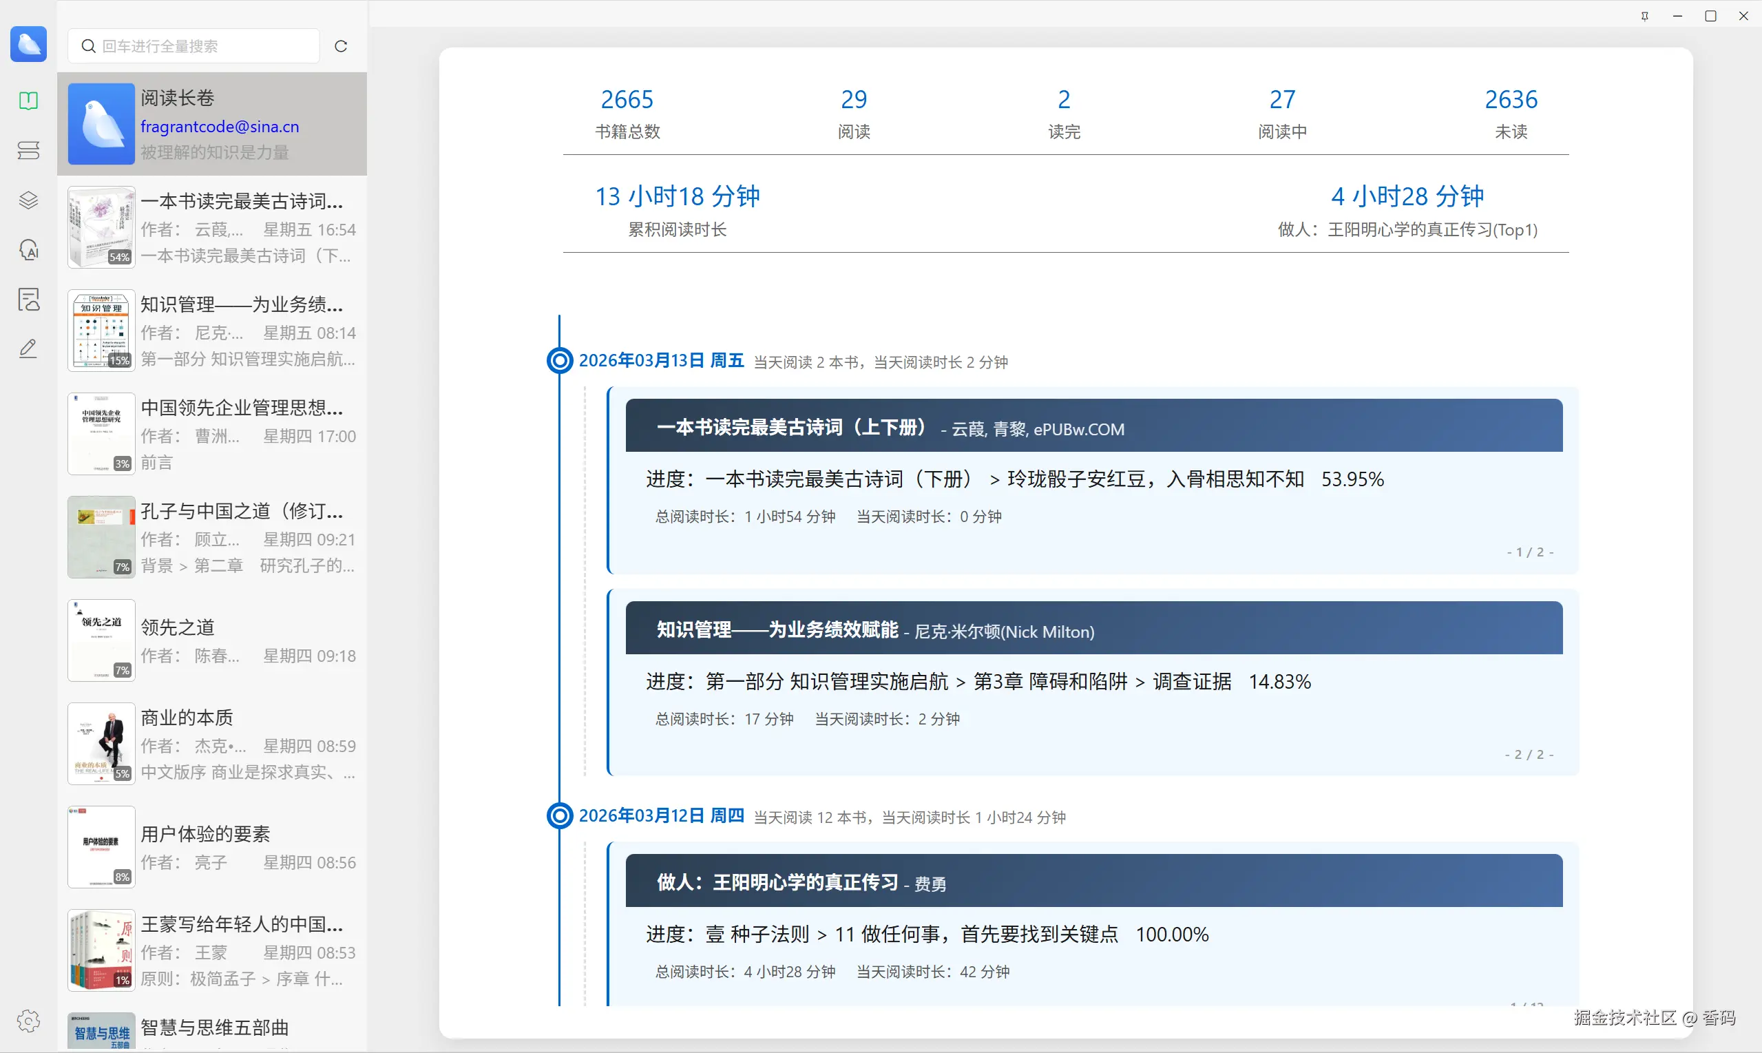Click the blue bird app logo
The image size is (1762, 1053).
coord(28,44)
